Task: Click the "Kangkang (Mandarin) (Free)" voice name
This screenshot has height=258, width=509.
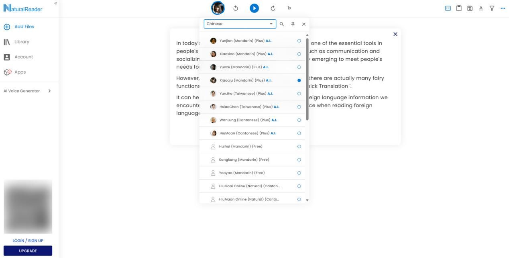Action: click(244, 160)
